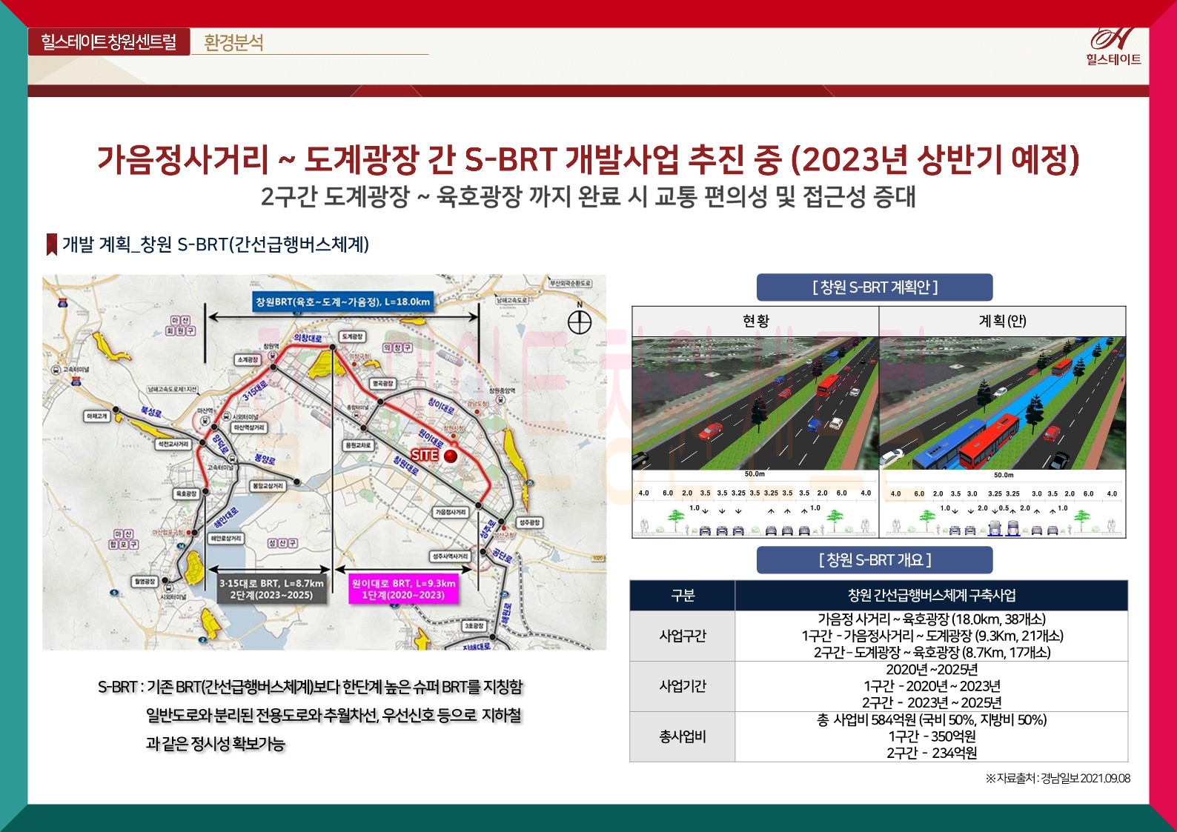Click the 3호광장 label on the map

pyautogui.click(x=474, y=626)
